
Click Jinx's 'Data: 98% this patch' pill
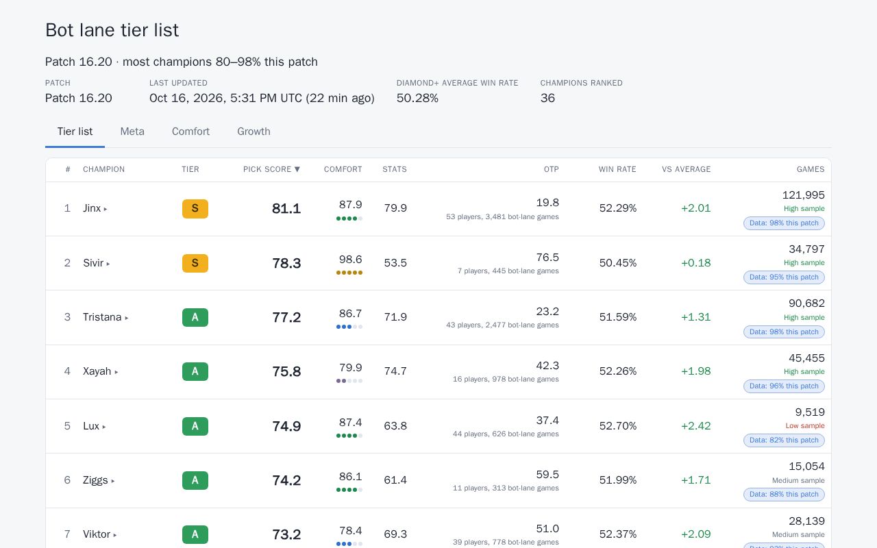784,223
